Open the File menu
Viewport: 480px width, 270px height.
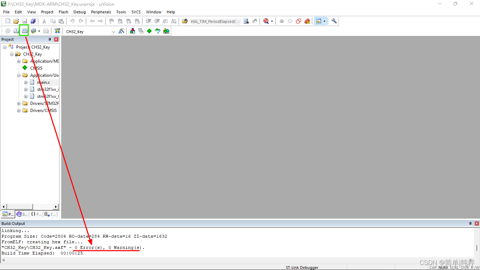[x=6, y=12]
